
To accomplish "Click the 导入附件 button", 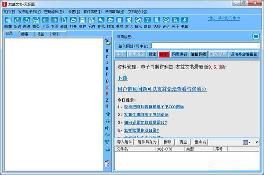I will tap(125, 142).
